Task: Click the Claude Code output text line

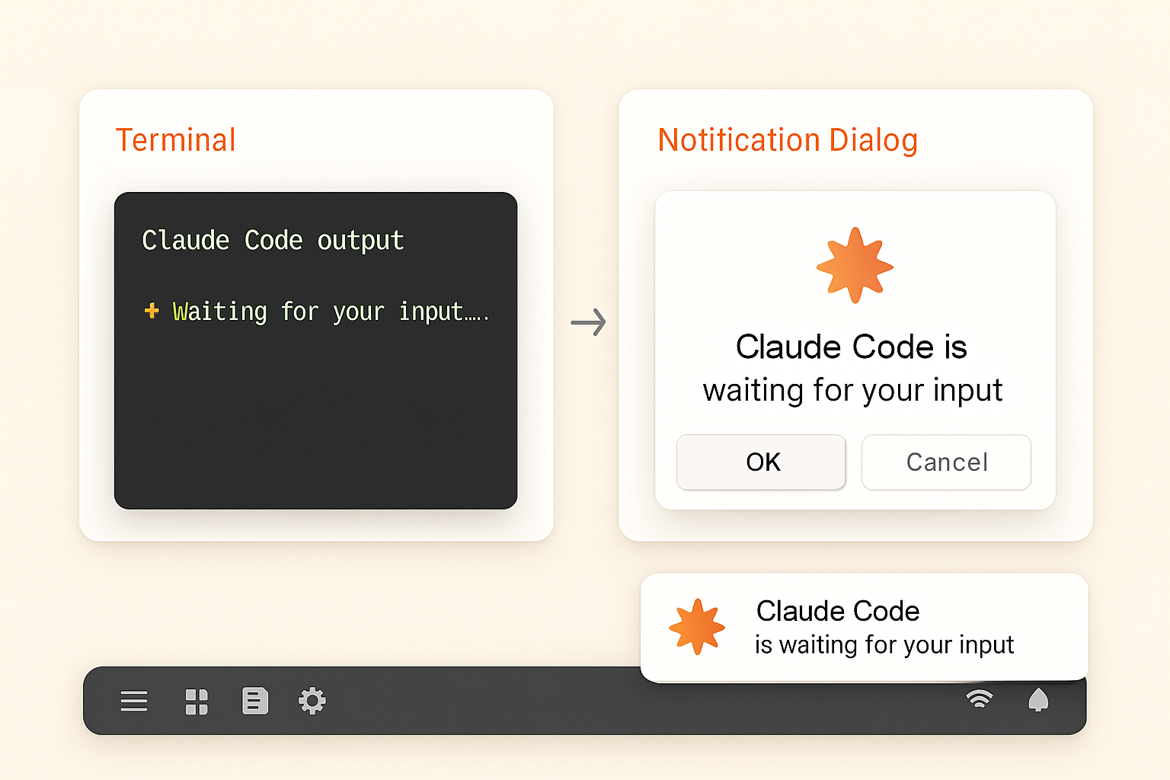Action: tap(273, 240)
